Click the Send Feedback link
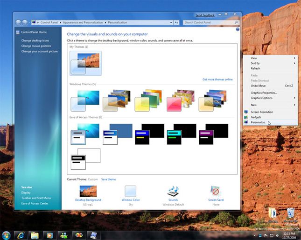301x240 pixels. click(x=205, y=15)
